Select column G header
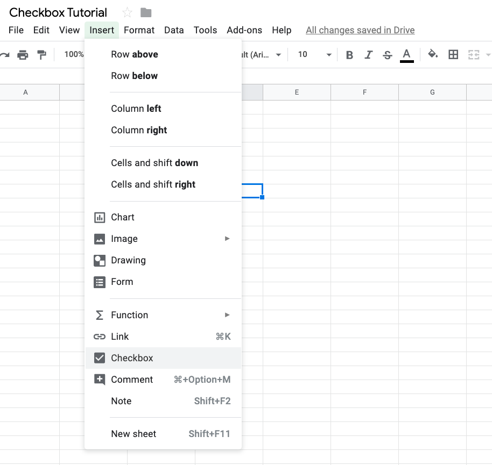The image size is (492, 465). 432,92
